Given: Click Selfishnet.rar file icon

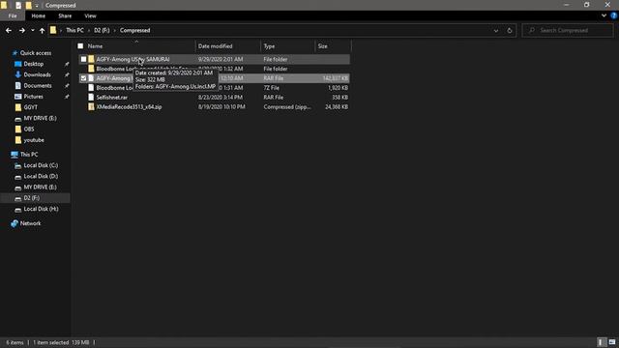Looking at the screenshot, I should pyautogui.click(x=91, y=97).
